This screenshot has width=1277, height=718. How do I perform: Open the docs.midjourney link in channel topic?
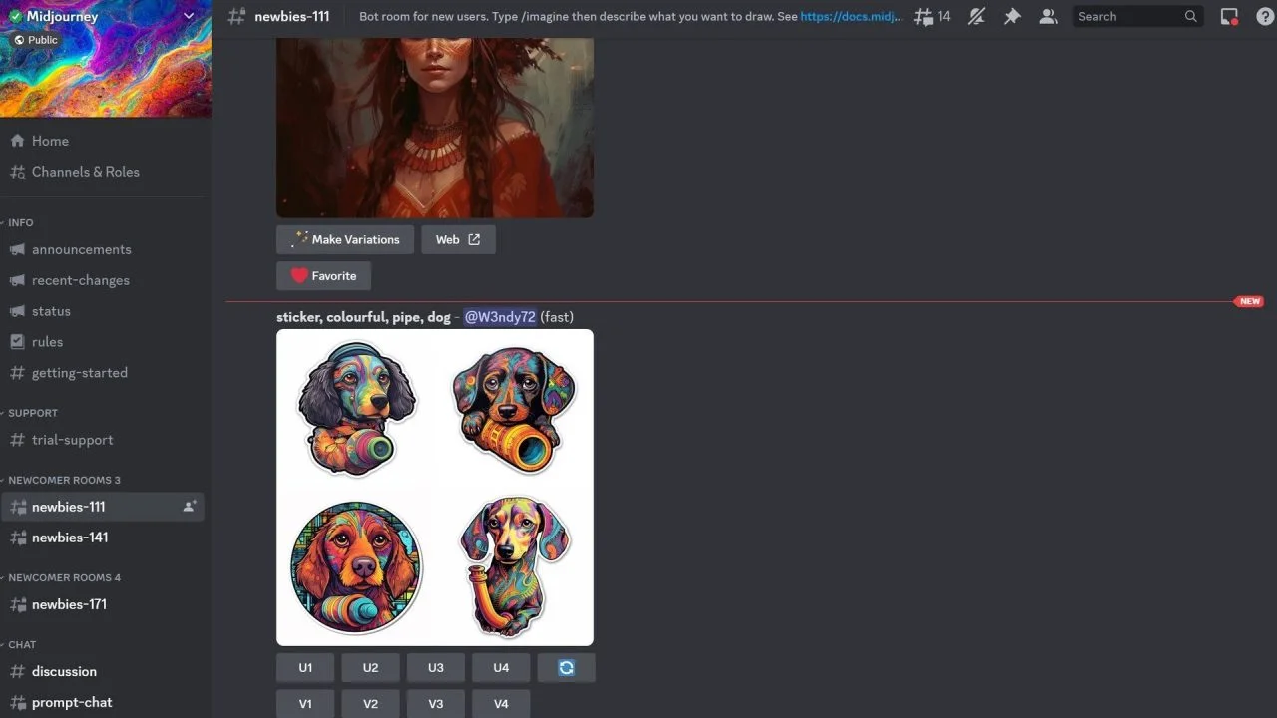point(850,16)
